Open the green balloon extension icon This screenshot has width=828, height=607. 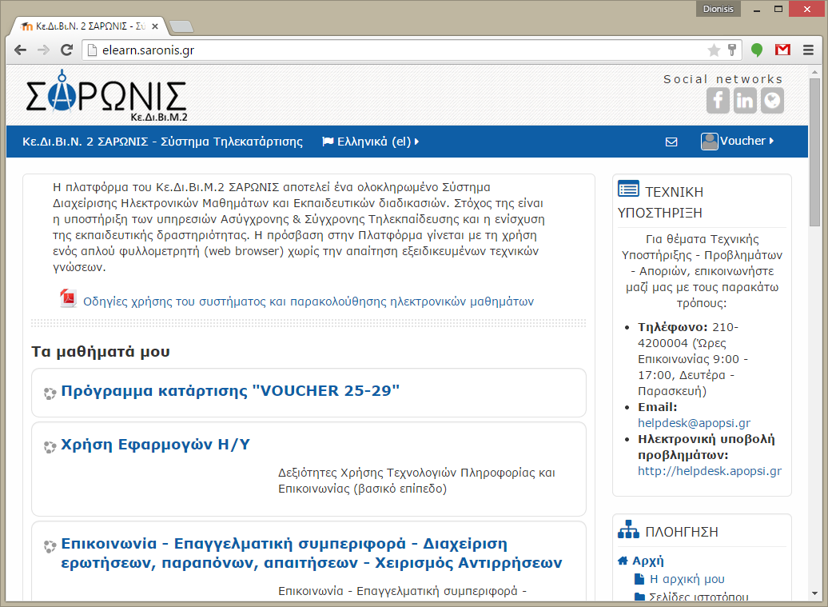(757, 50)
